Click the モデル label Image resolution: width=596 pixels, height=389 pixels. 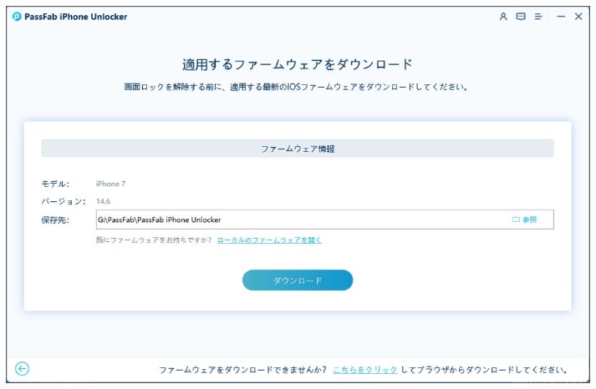point(55,184)
